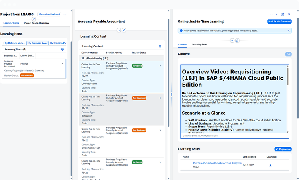Select the By Delivery Method filter
The height and width of the screenshot is (180, 299).
point(15,43)
